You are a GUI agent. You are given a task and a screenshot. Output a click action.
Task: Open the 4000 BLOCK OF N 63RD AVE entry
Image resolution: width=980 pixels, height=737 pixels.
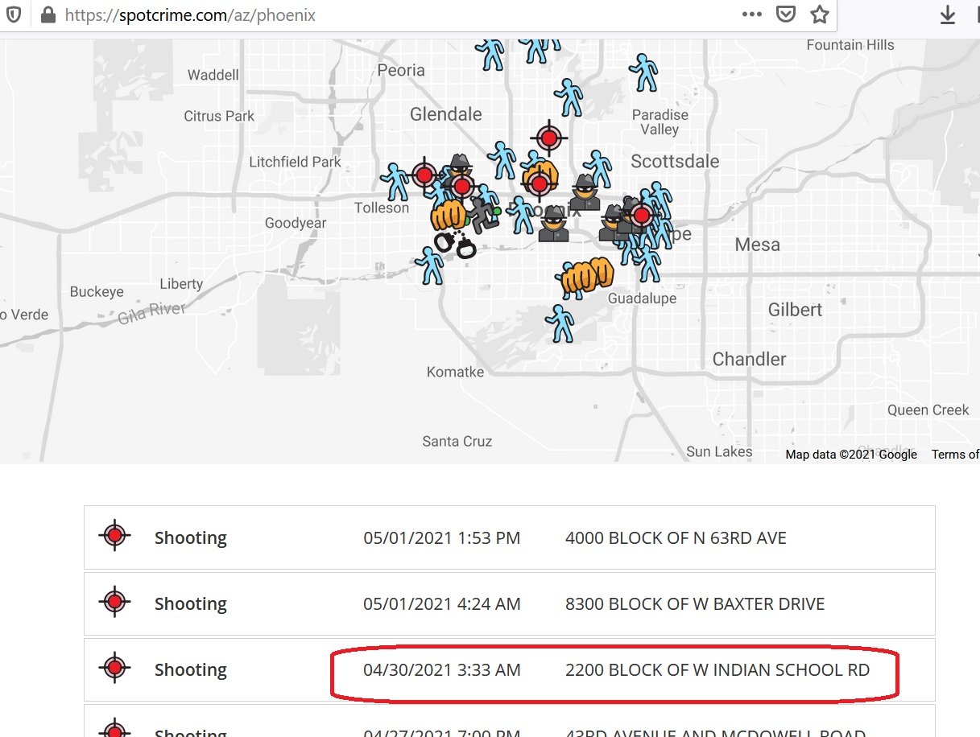(x=675, y=537)
